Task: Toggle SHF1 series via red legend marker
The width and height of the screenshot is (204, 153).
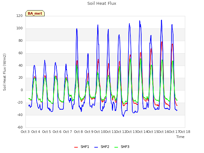Action: click(76, 147)
